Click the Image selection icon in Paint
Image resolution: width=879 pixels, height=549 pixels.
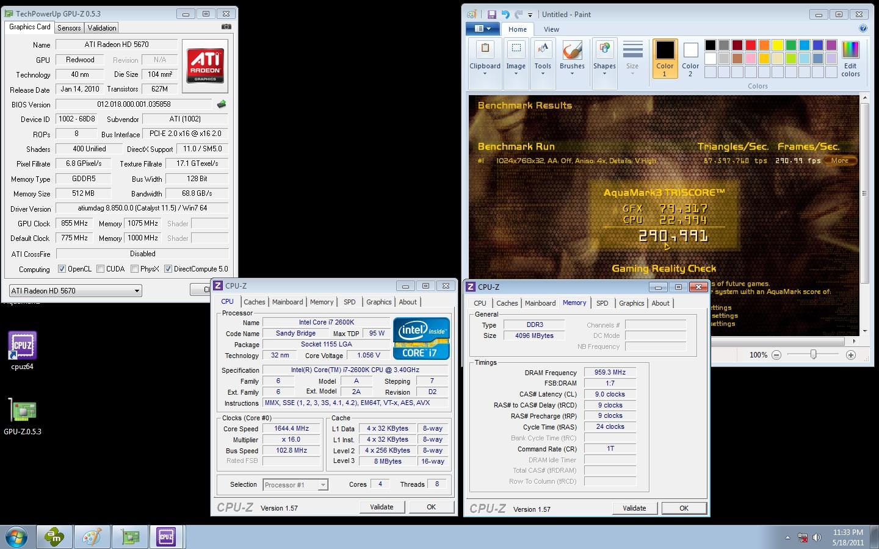tap(516, 49)
